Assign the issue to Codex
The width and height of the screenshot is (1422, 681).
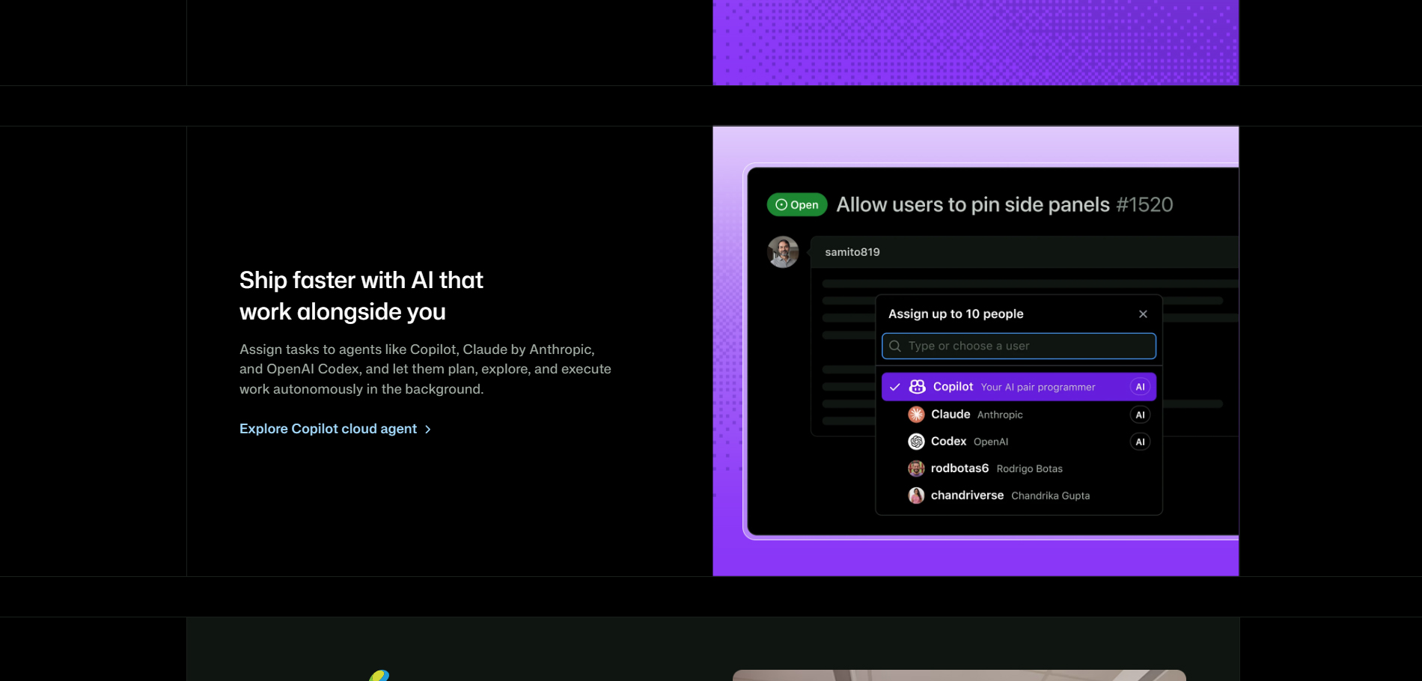click(x=1019, y=442)
